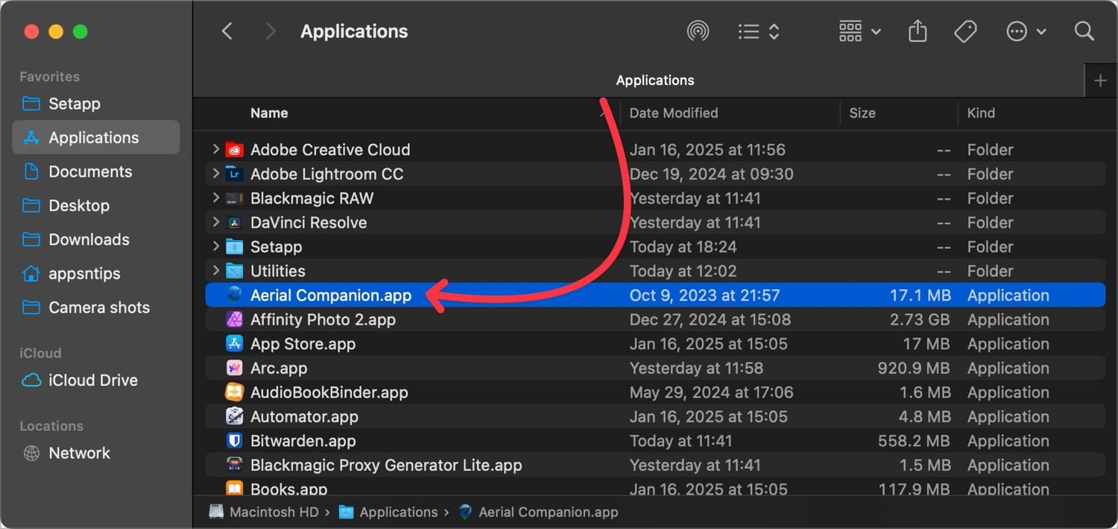This screenshot has height=529, width=1118.
Task: Click the 2.73 GB size cell
Action: click(x=920, y=320)
